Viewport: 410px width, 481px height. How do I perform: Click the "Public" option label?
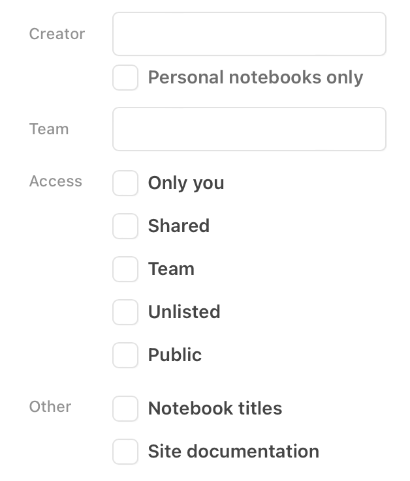pyautogui.click(x=175, y=355)
